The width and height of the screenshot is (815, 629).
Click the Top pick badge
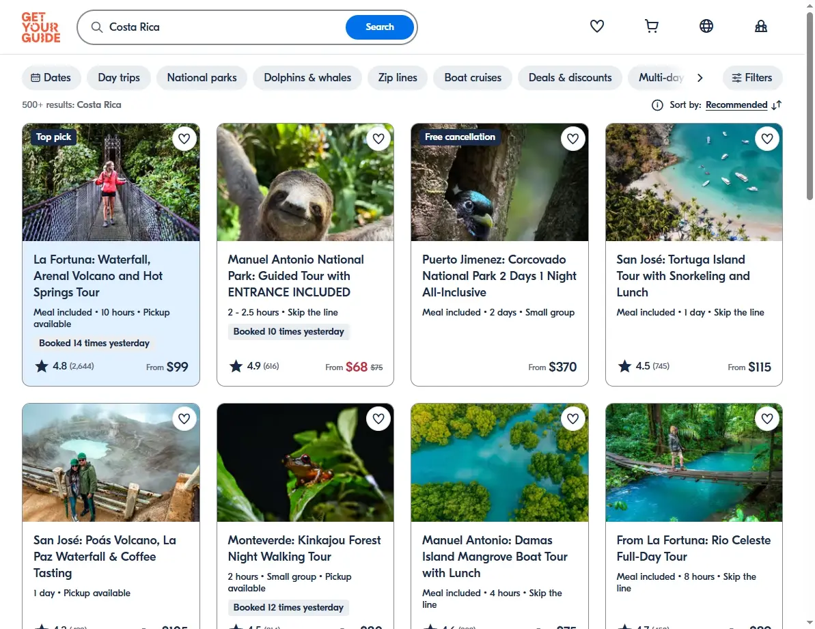53,137
